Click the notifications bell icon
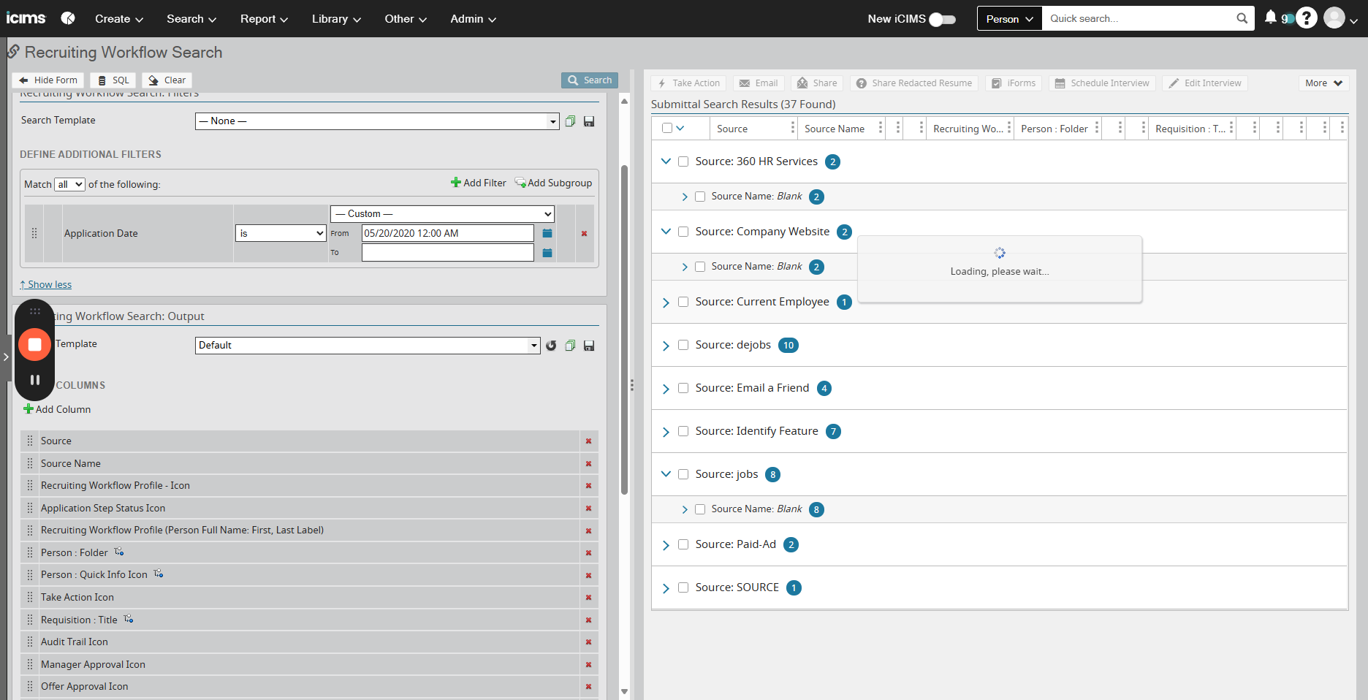This screenshot has height=700, width=1368. point(1270,18)
